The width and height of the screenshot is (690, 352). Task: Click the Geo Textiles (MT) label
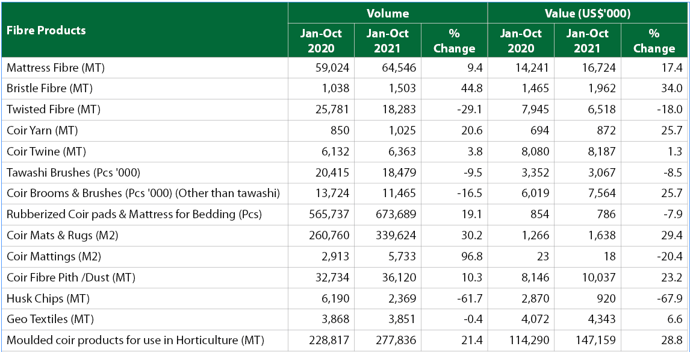50,319
